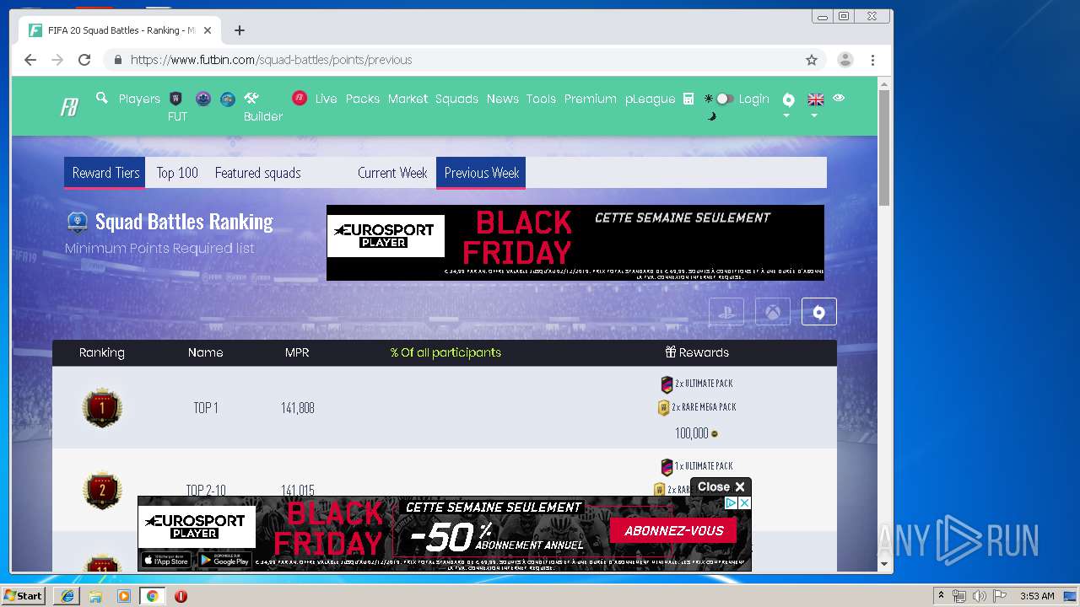Image resolution: width=1080 pixels, height=607 pixels.
Task: Open the FUT shield icon menu
Action: point(176,99)
